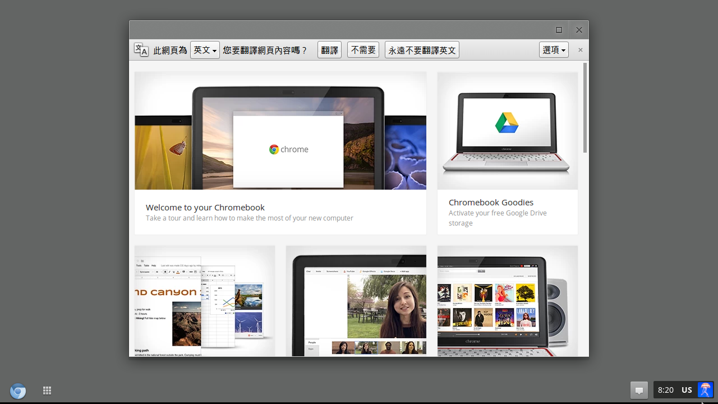The height and width of the screenshot is (404, 718).
Task: Click the page's vertical scrollbar thumb
Action: 585,108
